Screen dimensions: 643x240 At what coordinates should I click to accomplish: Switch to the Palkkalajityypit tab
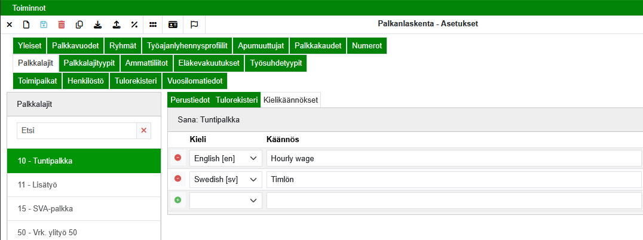tap(89, 63)
